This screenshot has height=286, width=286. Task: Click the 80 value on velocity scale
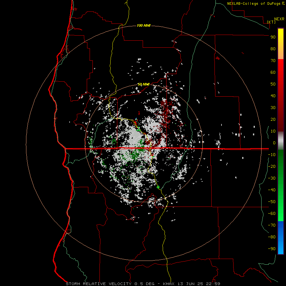coord(273,49)
